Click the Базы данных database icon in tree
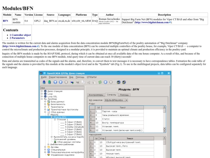The height and width of the screenshot is (158, 210). point(49,101)
